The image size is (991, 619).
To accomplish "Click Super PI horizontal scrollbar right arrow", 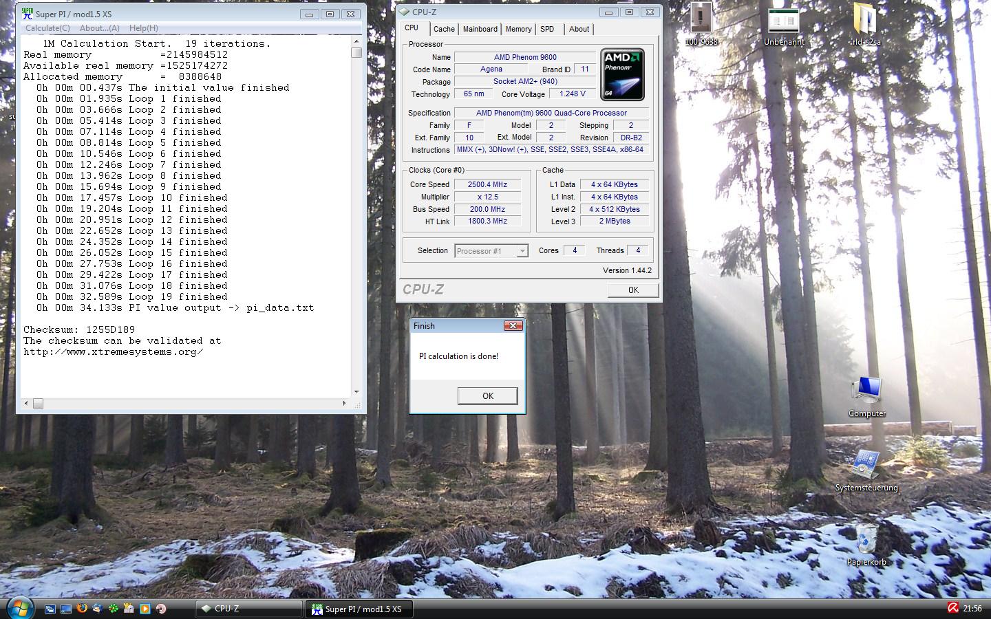I will point(345,404).
